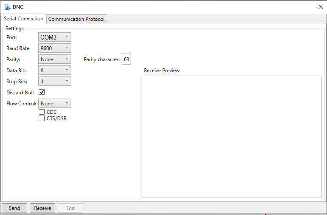Click the Data Bits: label

click(x=17, y=71)
